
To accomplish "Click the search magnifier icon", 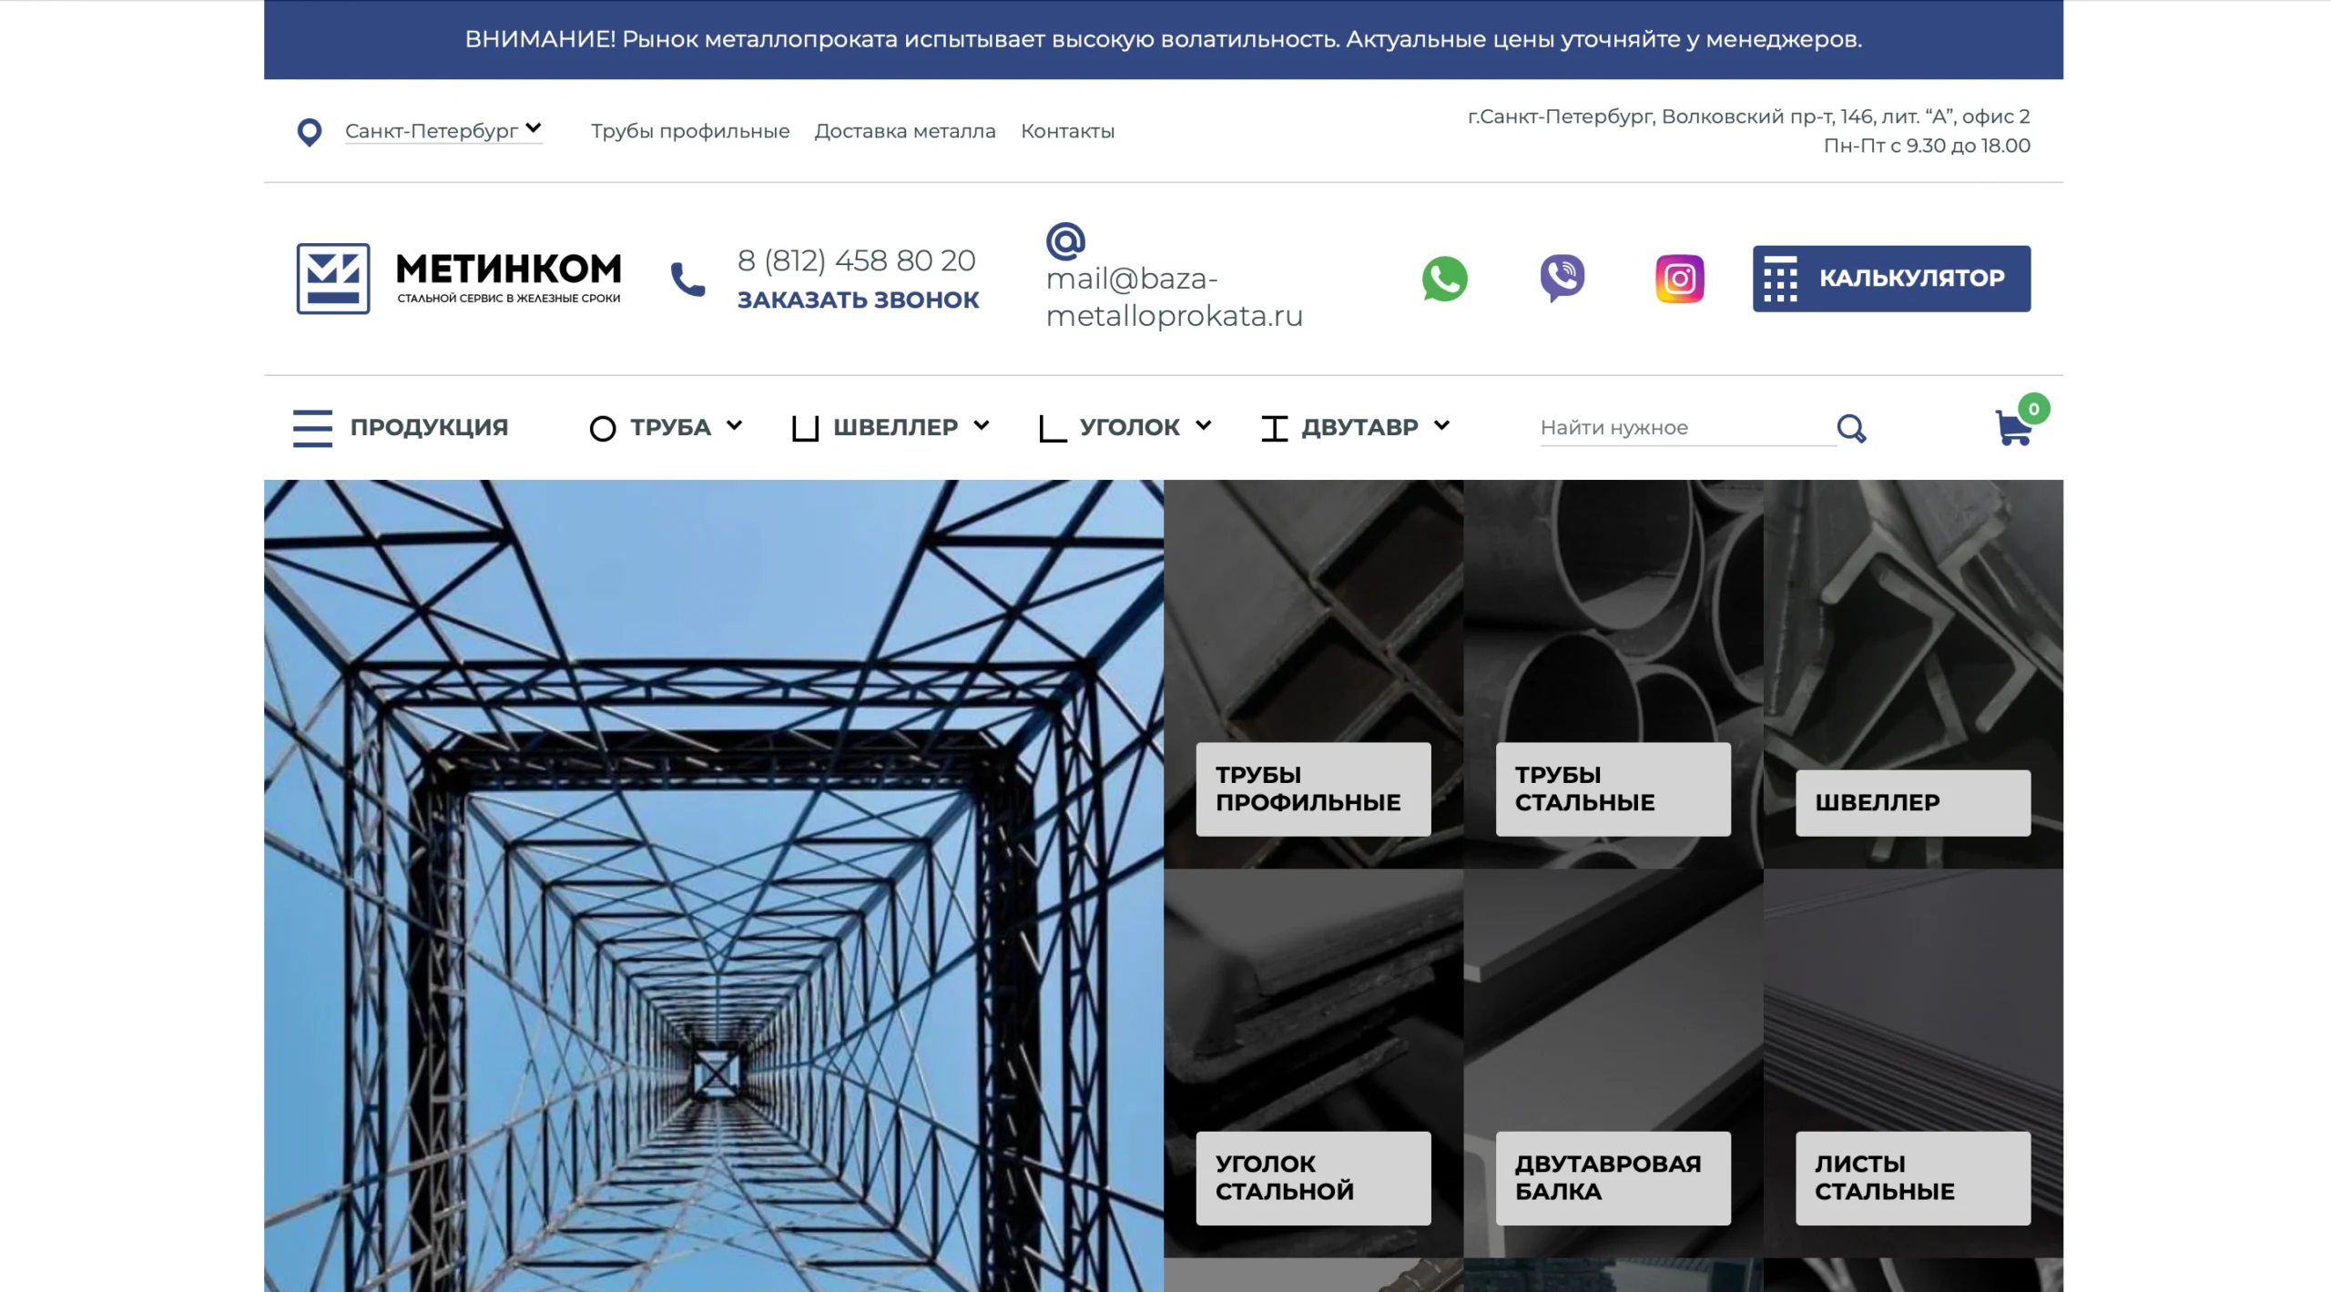I will (1851, 428).
